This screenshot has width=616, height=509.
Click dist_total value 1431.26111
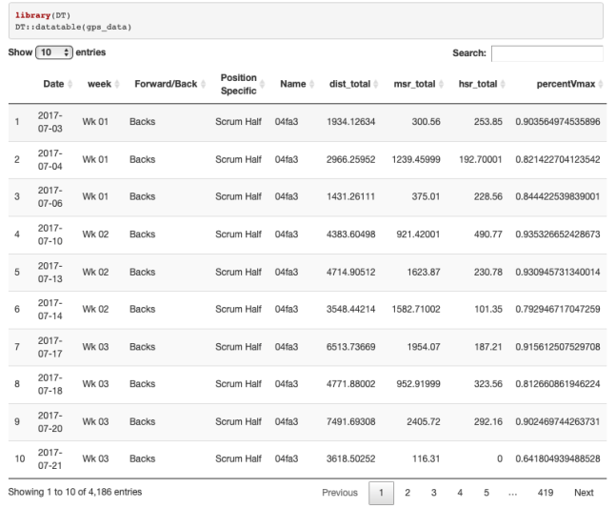350,196
